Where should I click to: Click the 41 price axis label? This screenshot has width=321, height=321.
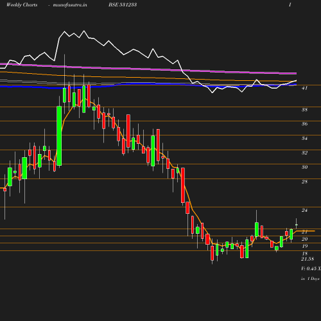[304, 88]
